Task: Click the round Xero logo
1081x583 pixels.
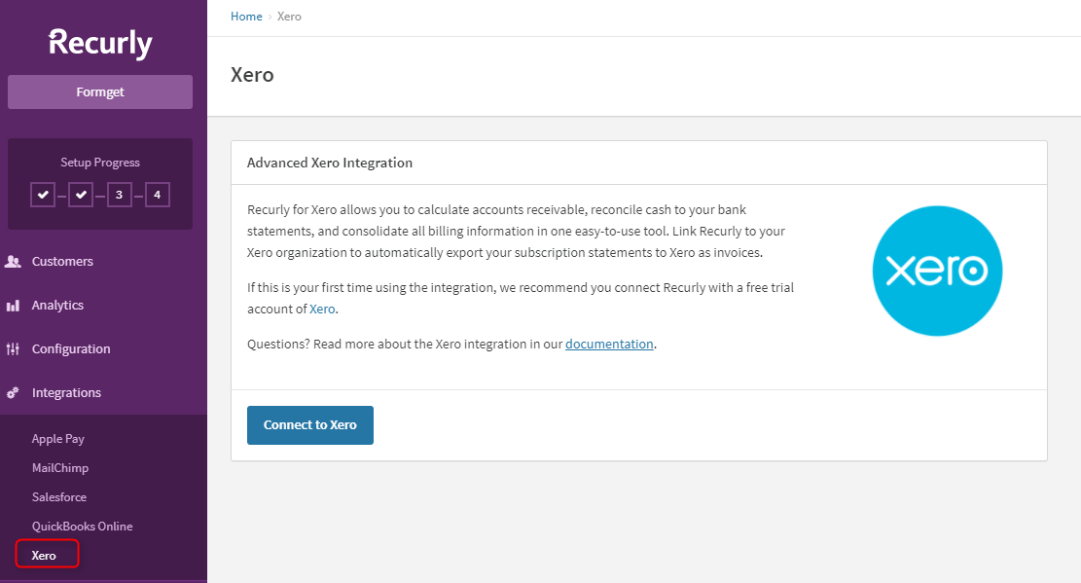Action: click(937, 271)
